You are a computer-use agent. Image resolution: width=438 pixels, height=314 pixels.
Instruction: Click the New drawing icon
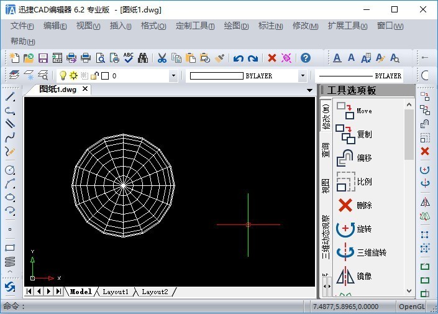[x=14, y=58]
